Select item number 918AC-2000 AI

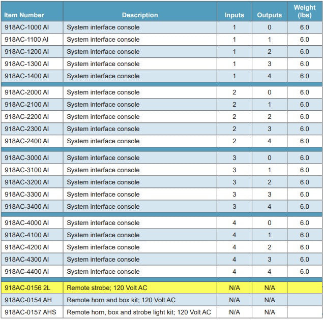click(x=27, y=92)
